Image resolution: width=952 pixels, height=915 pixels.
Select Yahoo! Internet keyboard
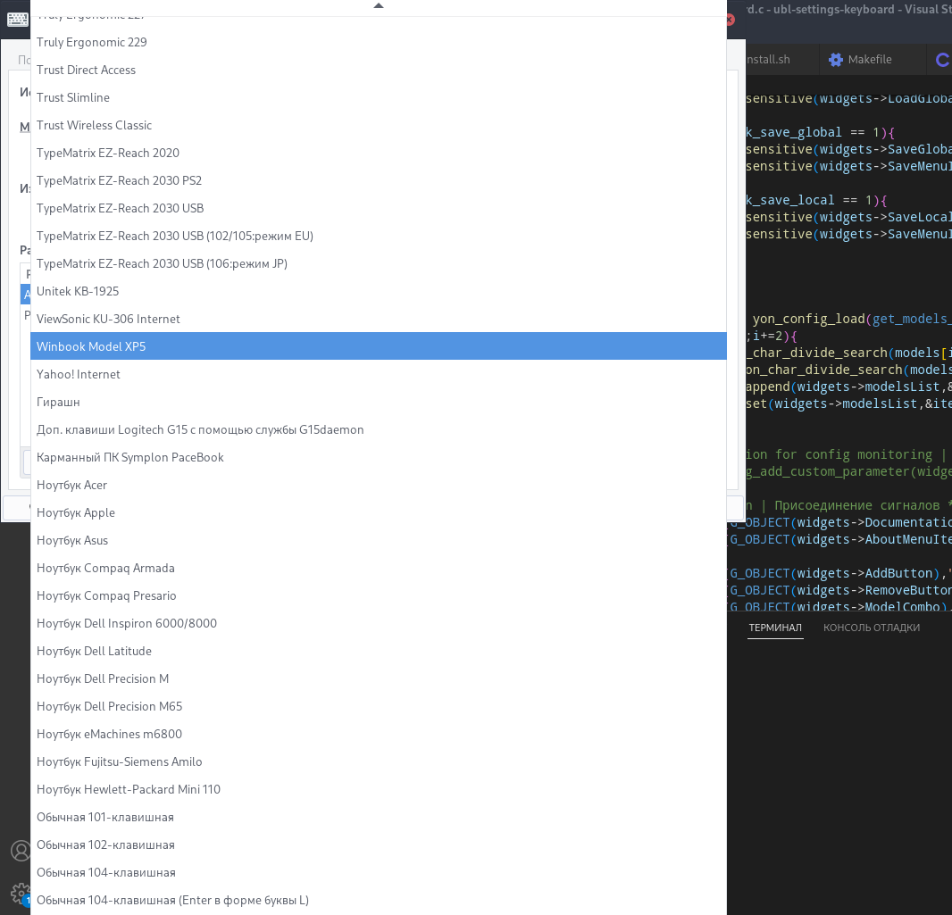(x=379, y=374)
